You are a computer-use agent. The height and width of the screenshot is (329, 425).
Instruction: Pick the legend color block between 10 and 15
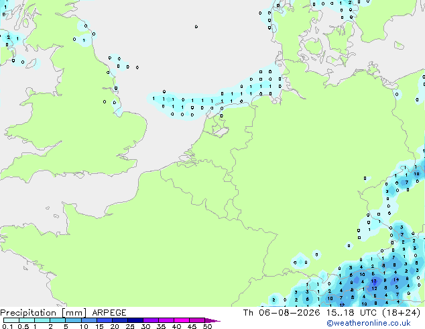coord(88,320)
